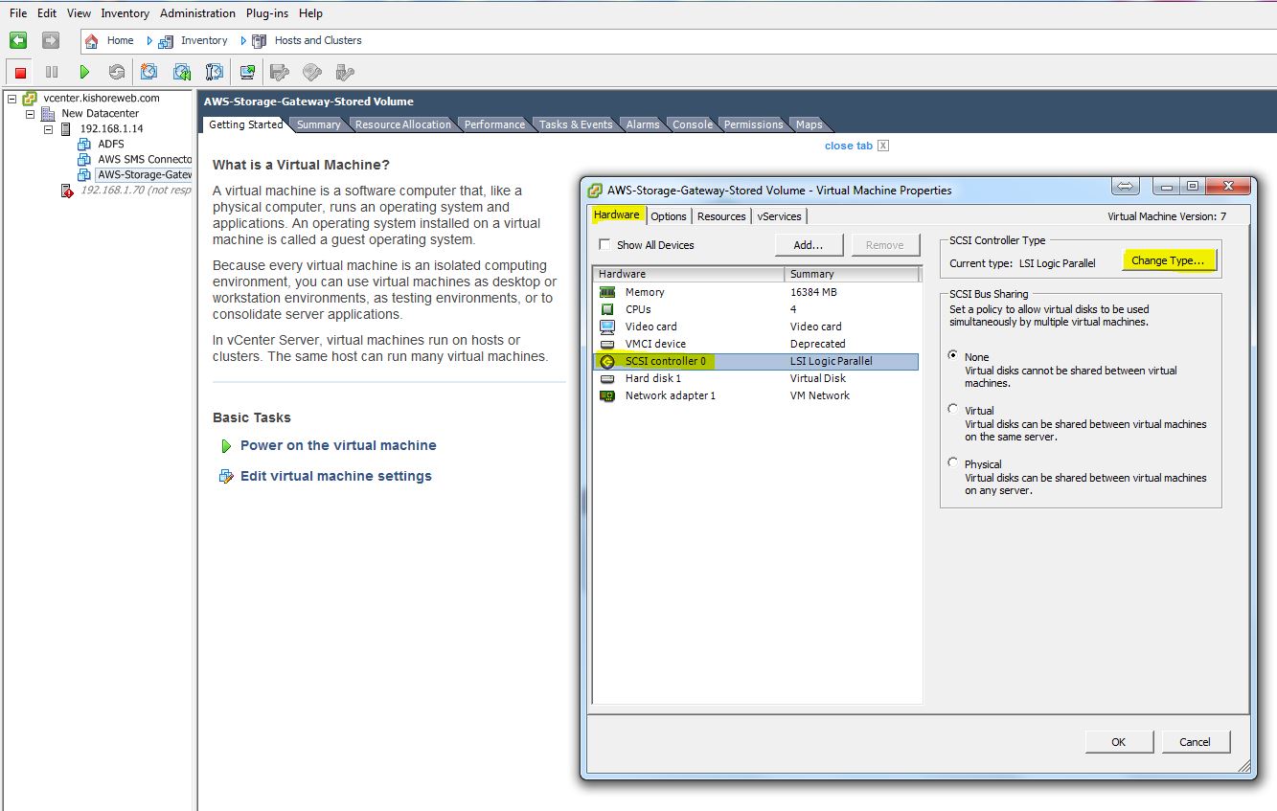Click the green back navigation arrow
This screenshot has height=811, width=1277.
coord(18,40)
